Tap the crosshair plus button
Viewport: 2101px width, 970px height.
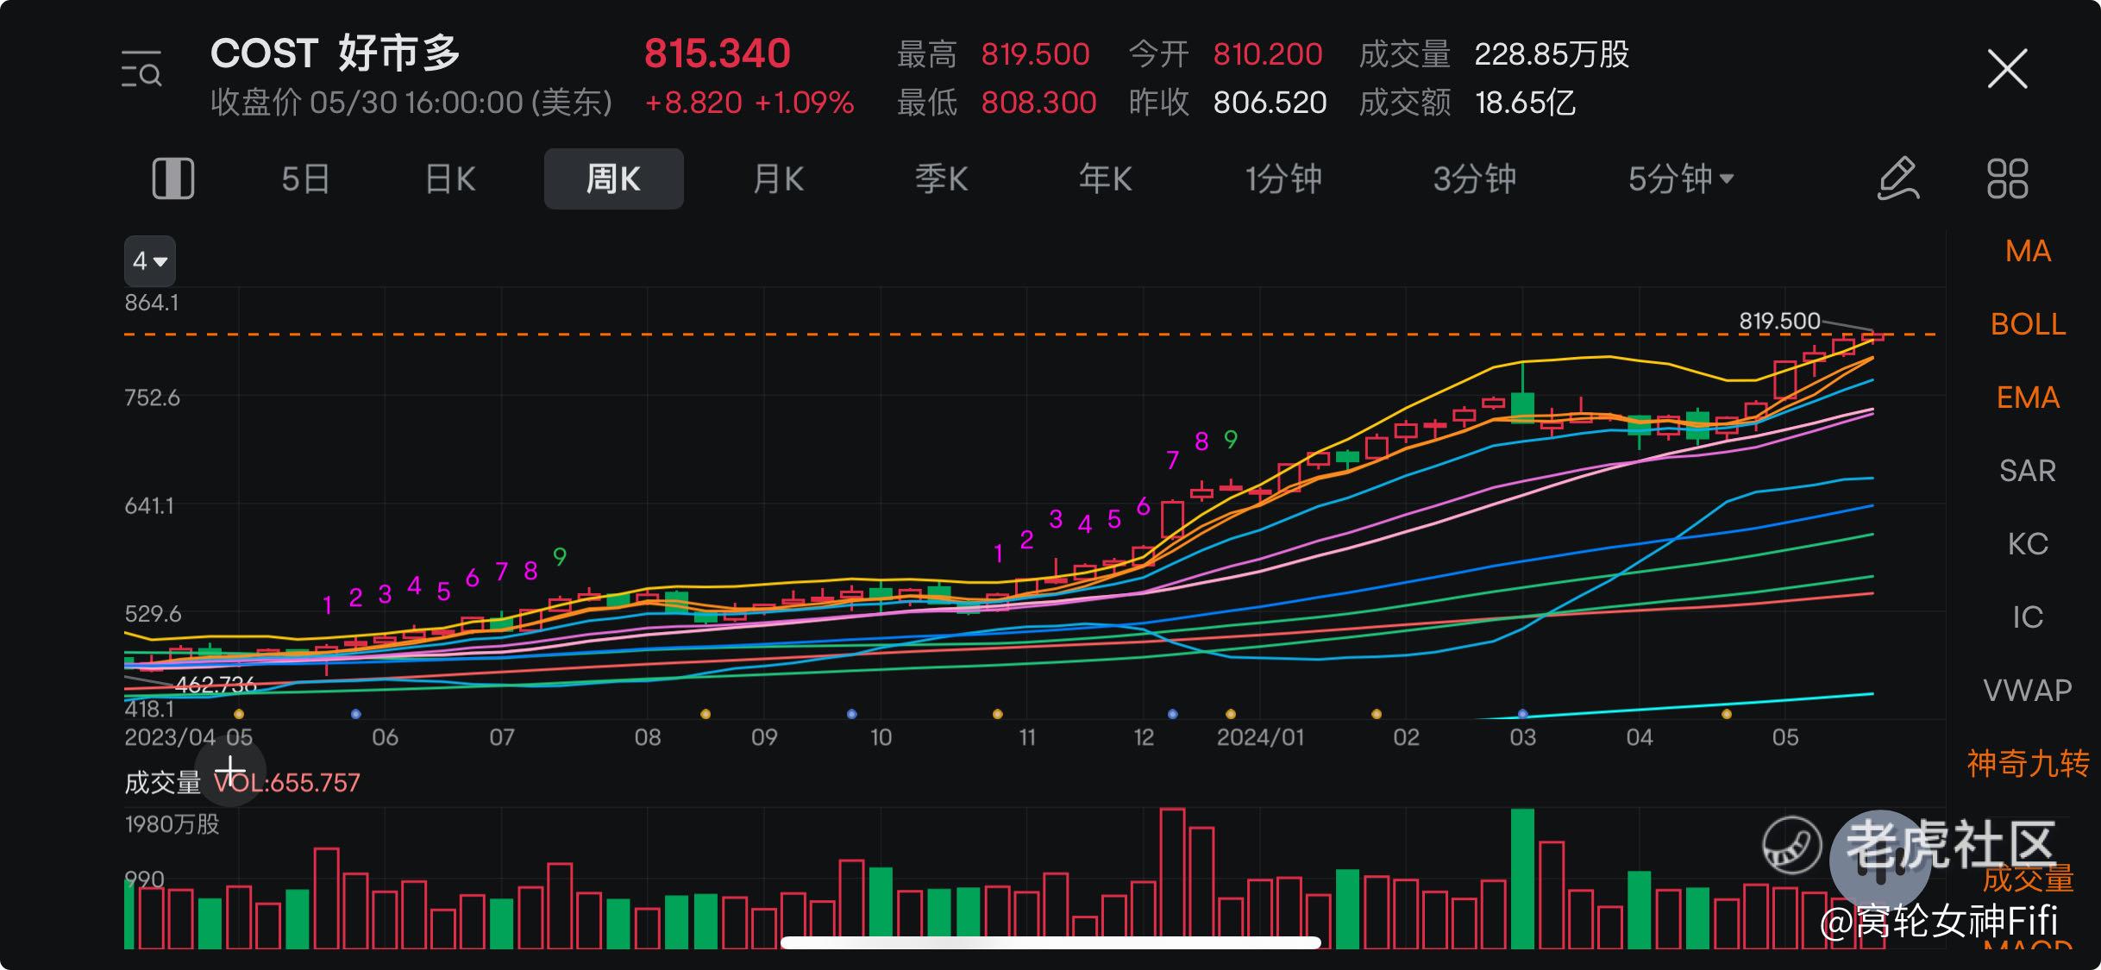[x=230, y=771]
